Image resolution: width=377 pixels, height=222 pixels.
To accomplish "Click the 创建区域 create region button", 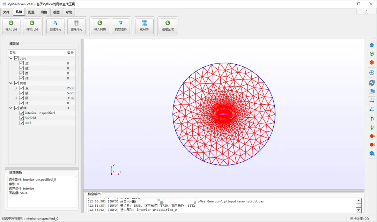I will (x=168, y=26).
